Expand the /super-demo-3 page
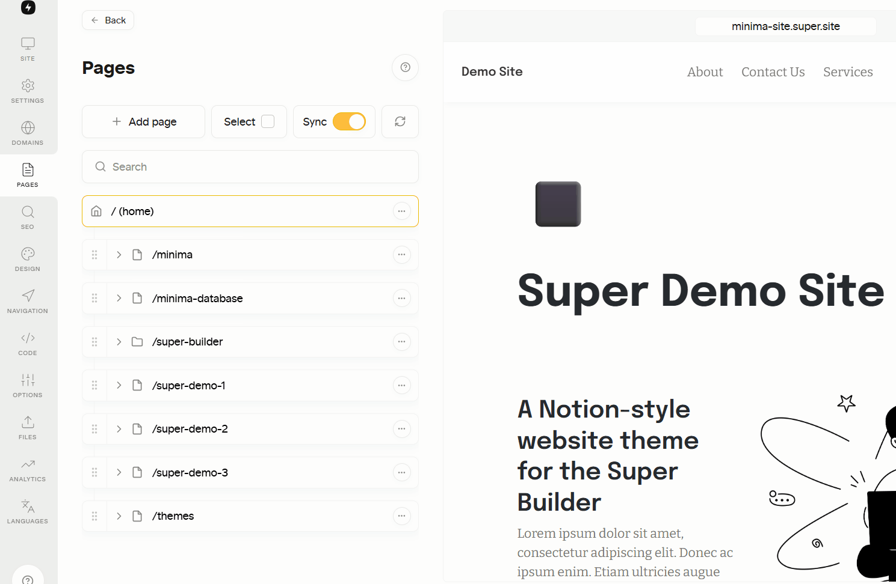Image resolution: width=896 pixels, height=584 pixels. [119, 472]
